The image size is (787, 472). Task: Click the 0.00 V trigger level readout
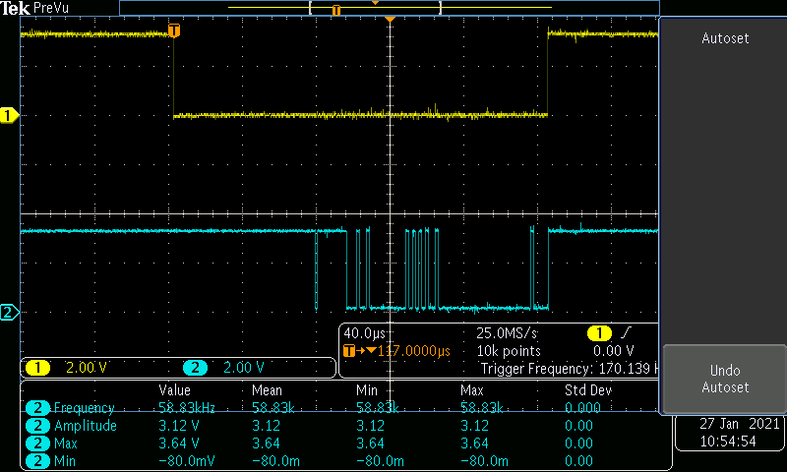613,351
